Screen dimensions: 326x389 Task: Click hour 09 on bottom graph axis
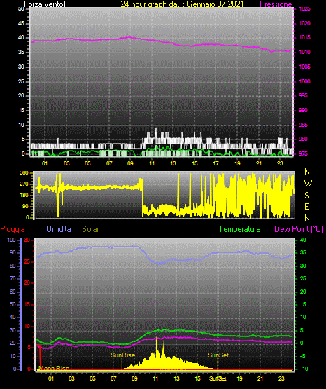[x=134, y=378]
